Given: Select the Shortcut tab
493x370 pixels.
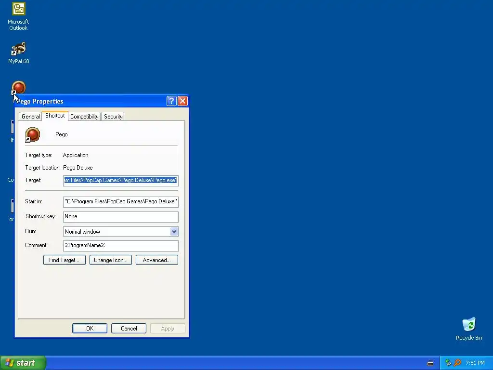Looking at the screenshot, I should click(x=55, y=116).
